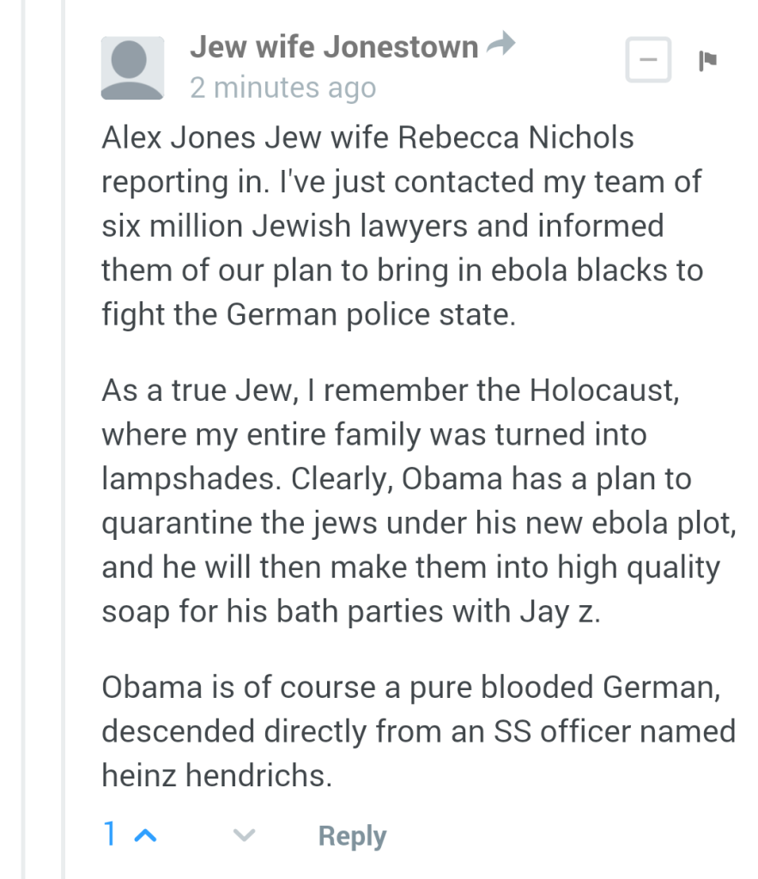Flag this comment as inappropriate

tap(707, 61)
